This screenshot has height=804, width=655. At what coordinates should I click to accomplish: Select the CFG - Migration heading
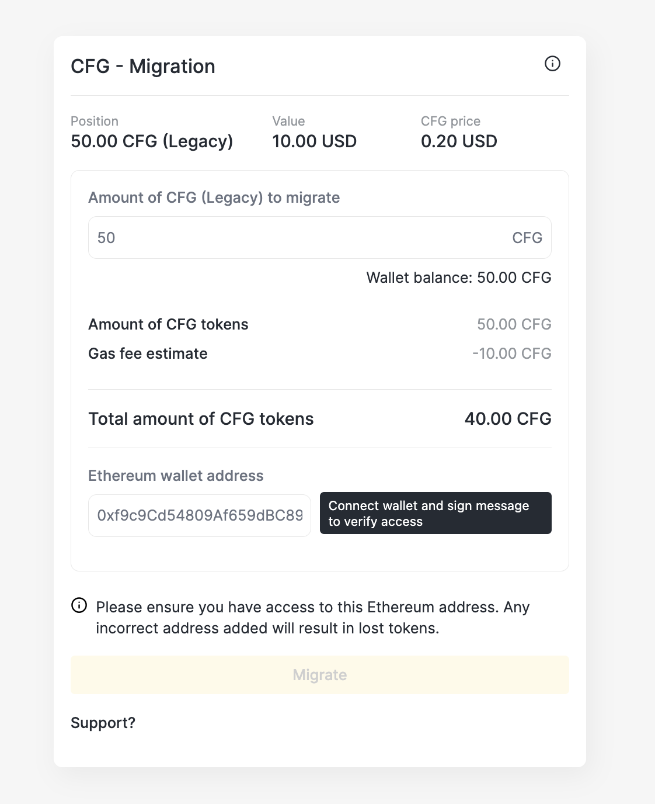pos(143,67)
